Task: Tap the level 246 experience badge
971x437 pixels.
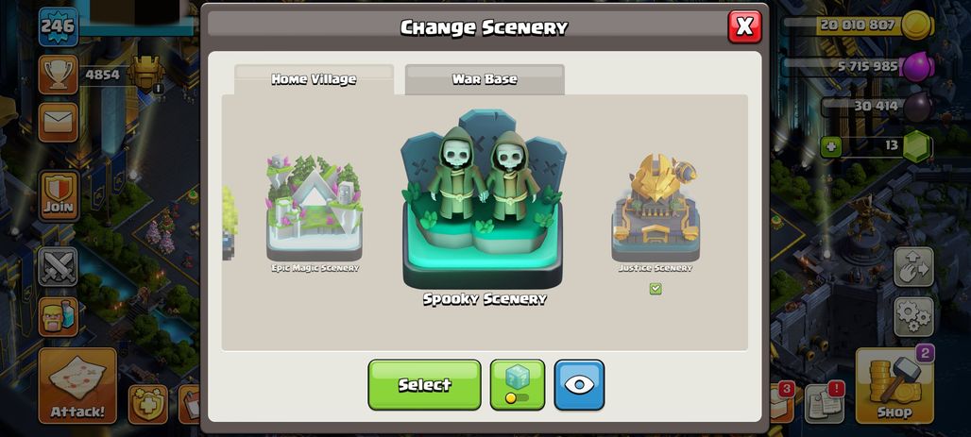Action: click(x=59, y=26)
